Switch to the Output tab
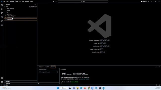 click(x=47, y=67)
